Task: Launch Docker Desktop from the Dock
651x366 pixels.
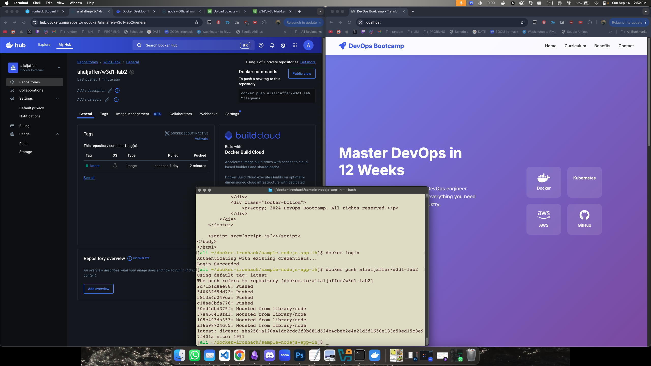Action: pyautogui.click(x=375, y=356)
